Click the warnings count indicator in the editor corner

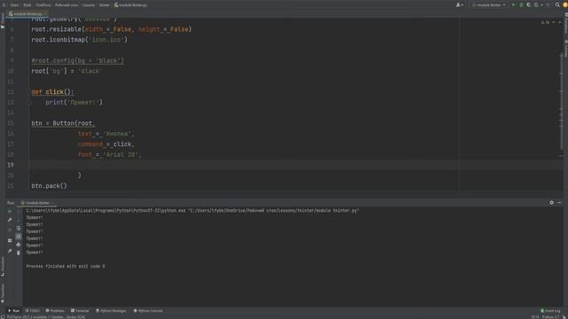click(x=545, y=22)
